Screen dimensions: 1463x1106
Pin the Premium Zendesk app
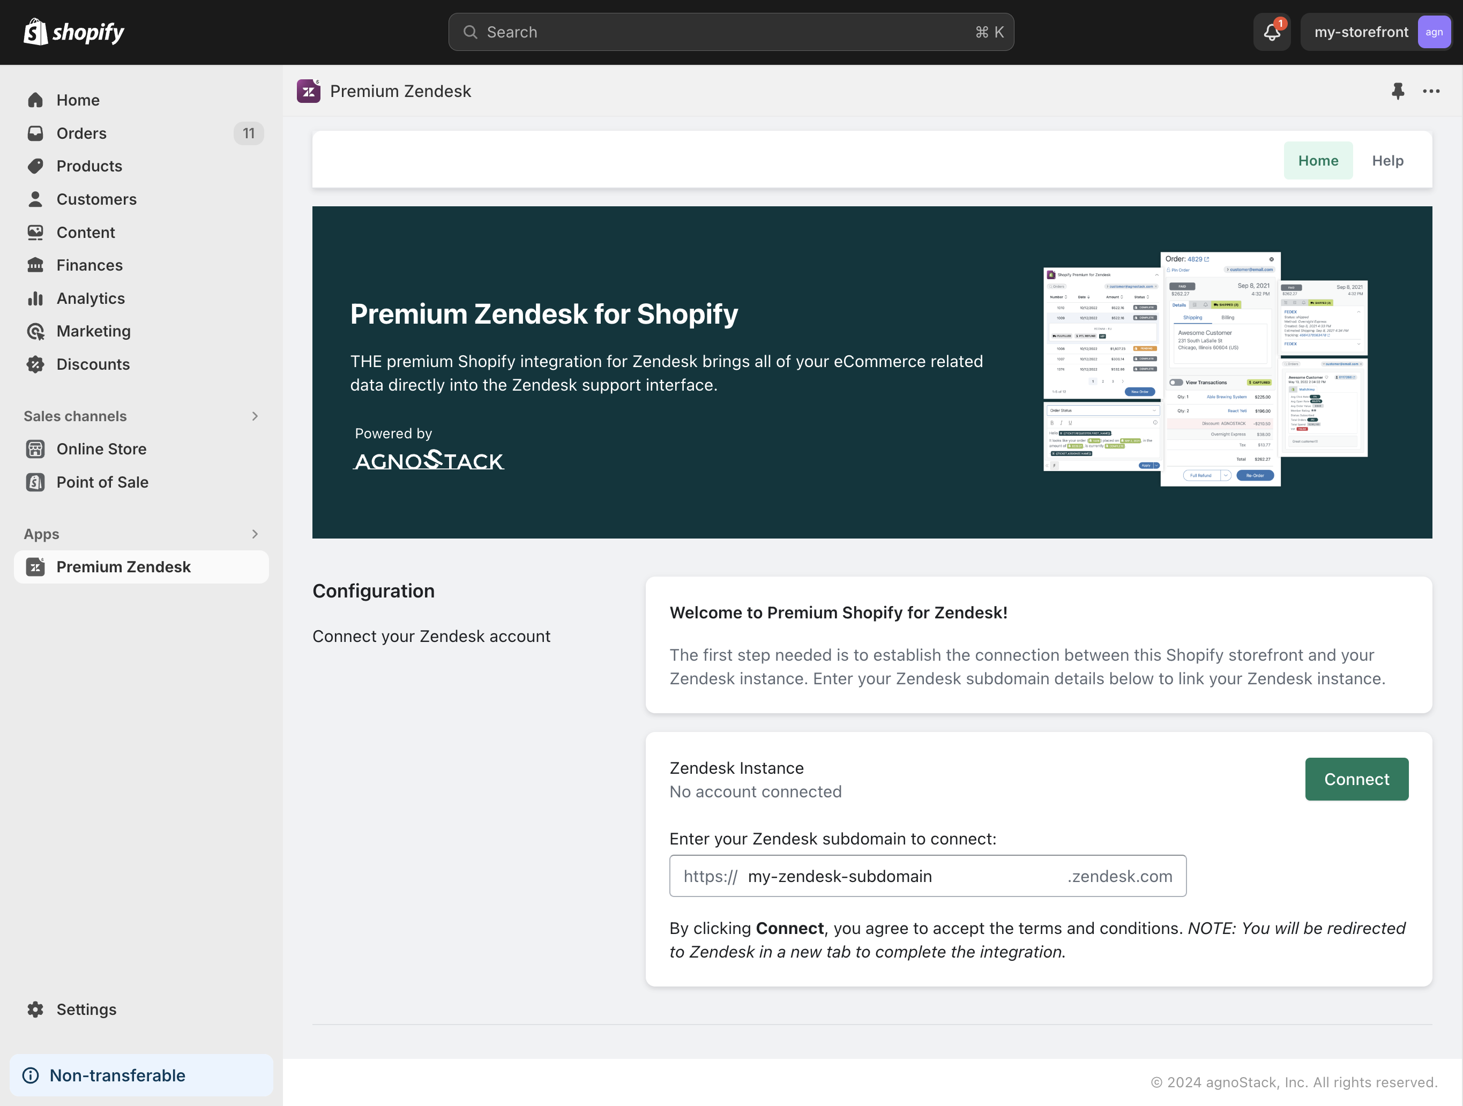point(1398,91)
